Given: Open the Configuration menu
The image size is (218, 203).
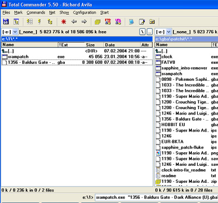Looking at the screenshot, I should pyautogui.click(x=84, y=13).
